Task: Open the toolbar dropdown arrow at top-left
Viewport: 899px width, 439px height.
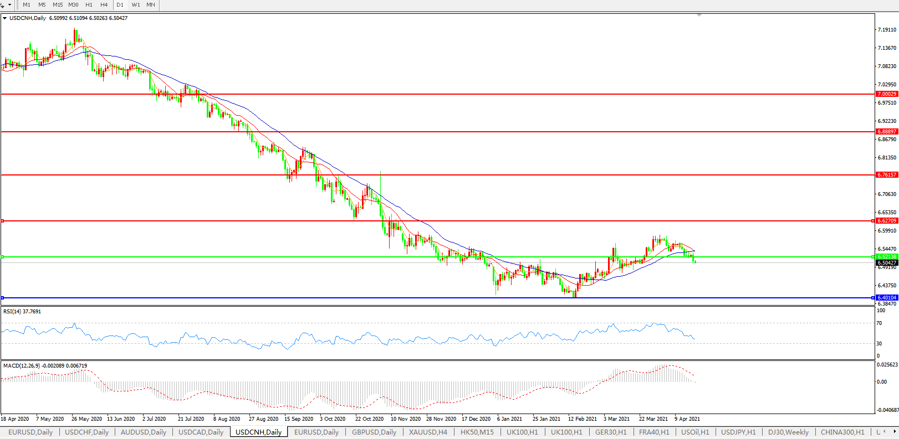Action: click(x=9, y=5)
